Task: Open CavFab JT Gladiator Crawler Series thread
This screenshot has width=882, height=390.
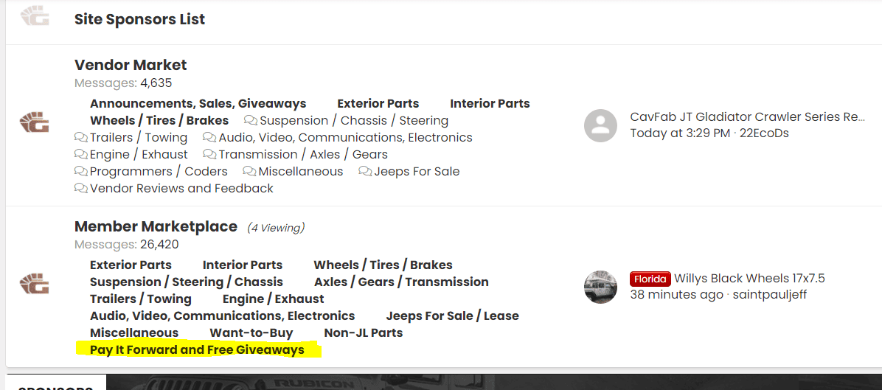Action: point(747,117)
